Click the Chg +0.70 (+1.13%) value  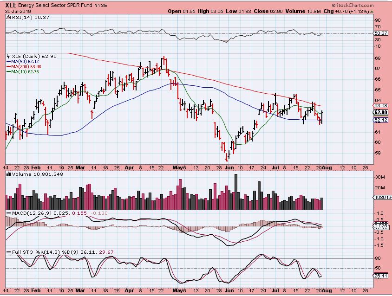(x=346, y=11)
